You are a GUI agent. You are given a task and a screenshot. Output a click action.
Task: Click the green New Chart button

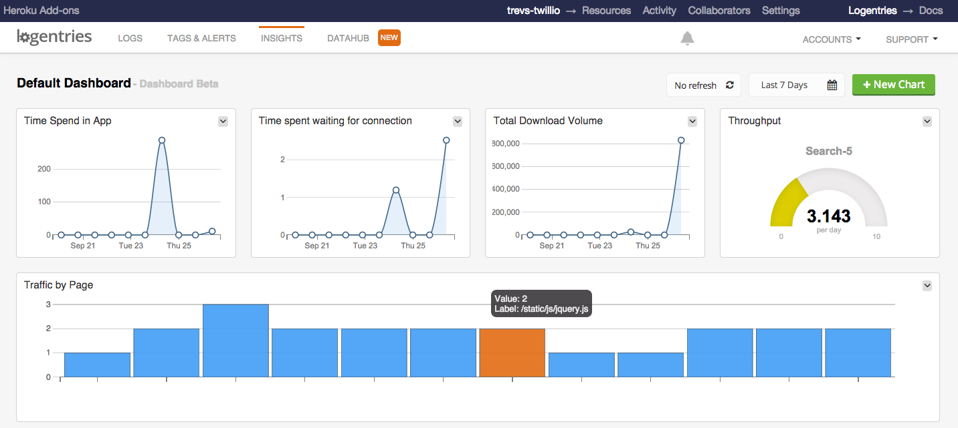[x=893, y=85]
